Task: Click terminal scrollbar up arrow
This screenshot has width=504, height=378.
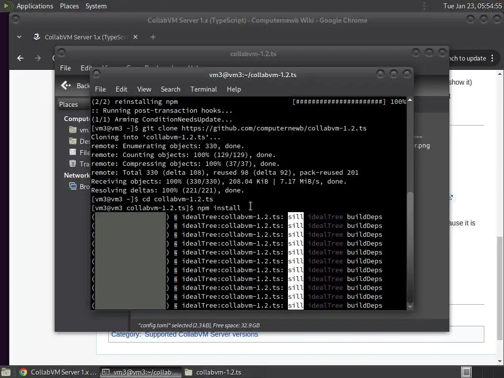Action: pyautogui.click(x=410, y=100)
